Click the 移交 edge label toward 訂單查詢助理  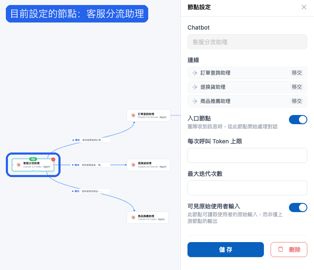click(91, 140)
